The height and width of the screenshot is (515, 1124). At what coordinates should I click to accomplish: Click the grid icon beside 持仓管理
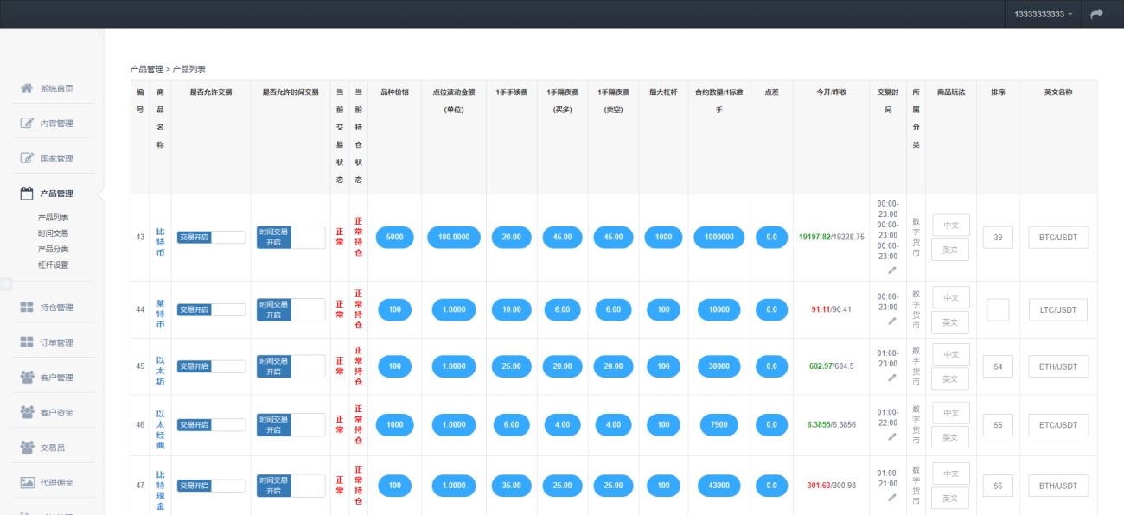tap(27, 307)
